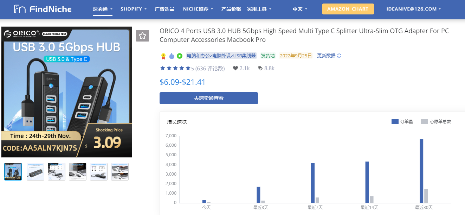
Task: Click the 636 评论数 review count
Action: 210,68
